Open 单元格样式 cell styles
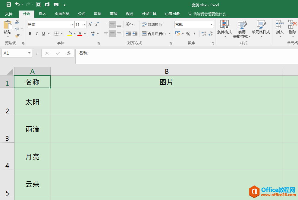This screenshot has width=298, height=200. 261,29
